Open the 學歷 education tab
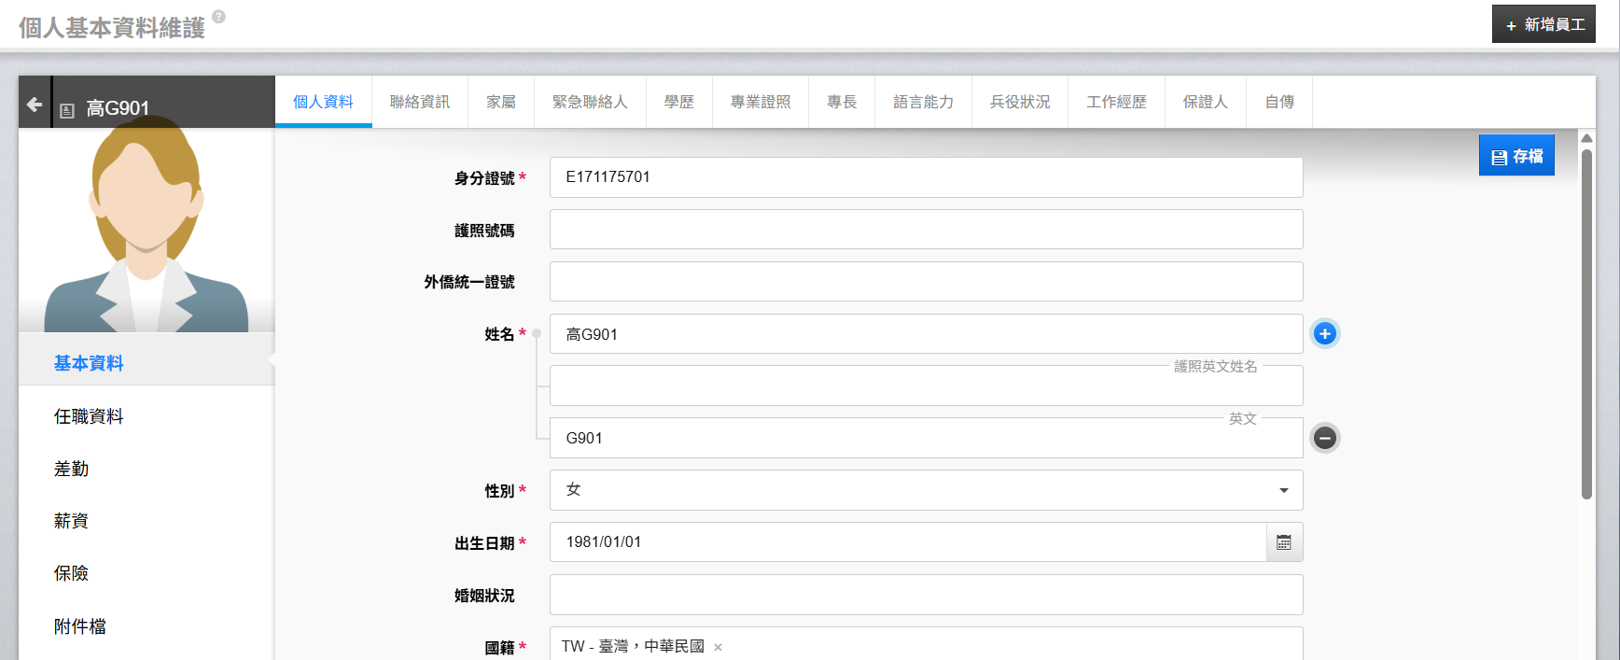 point(679,102)
